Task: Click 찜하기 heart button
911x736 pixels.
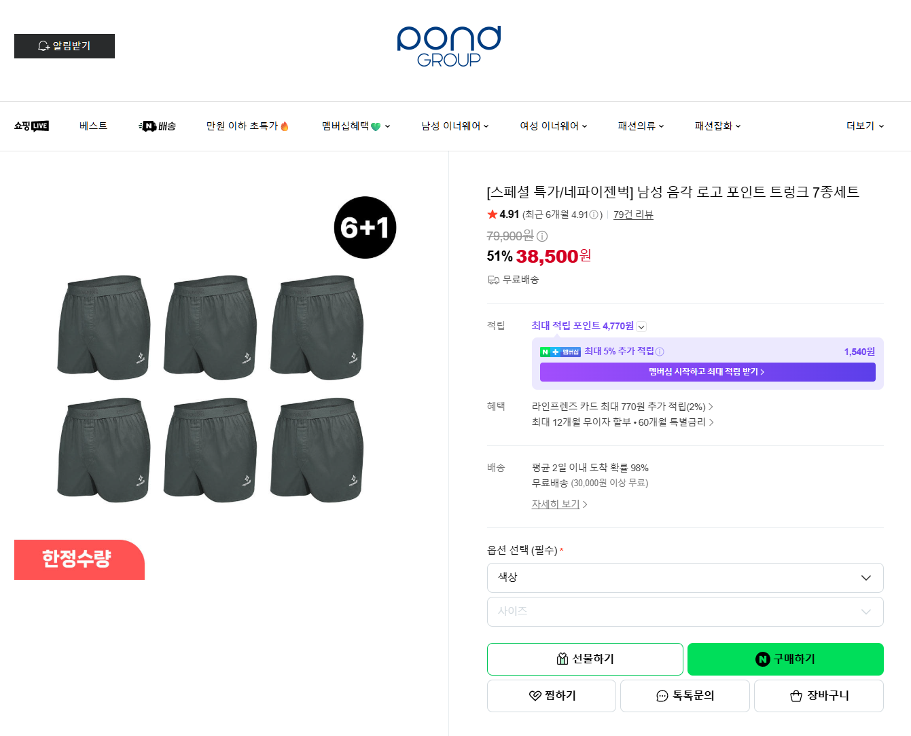Action: tap(552, 696)
